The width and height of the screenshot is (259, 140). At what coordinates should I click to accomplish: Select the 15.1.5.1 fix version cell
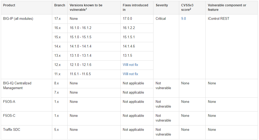coord(129,37)
